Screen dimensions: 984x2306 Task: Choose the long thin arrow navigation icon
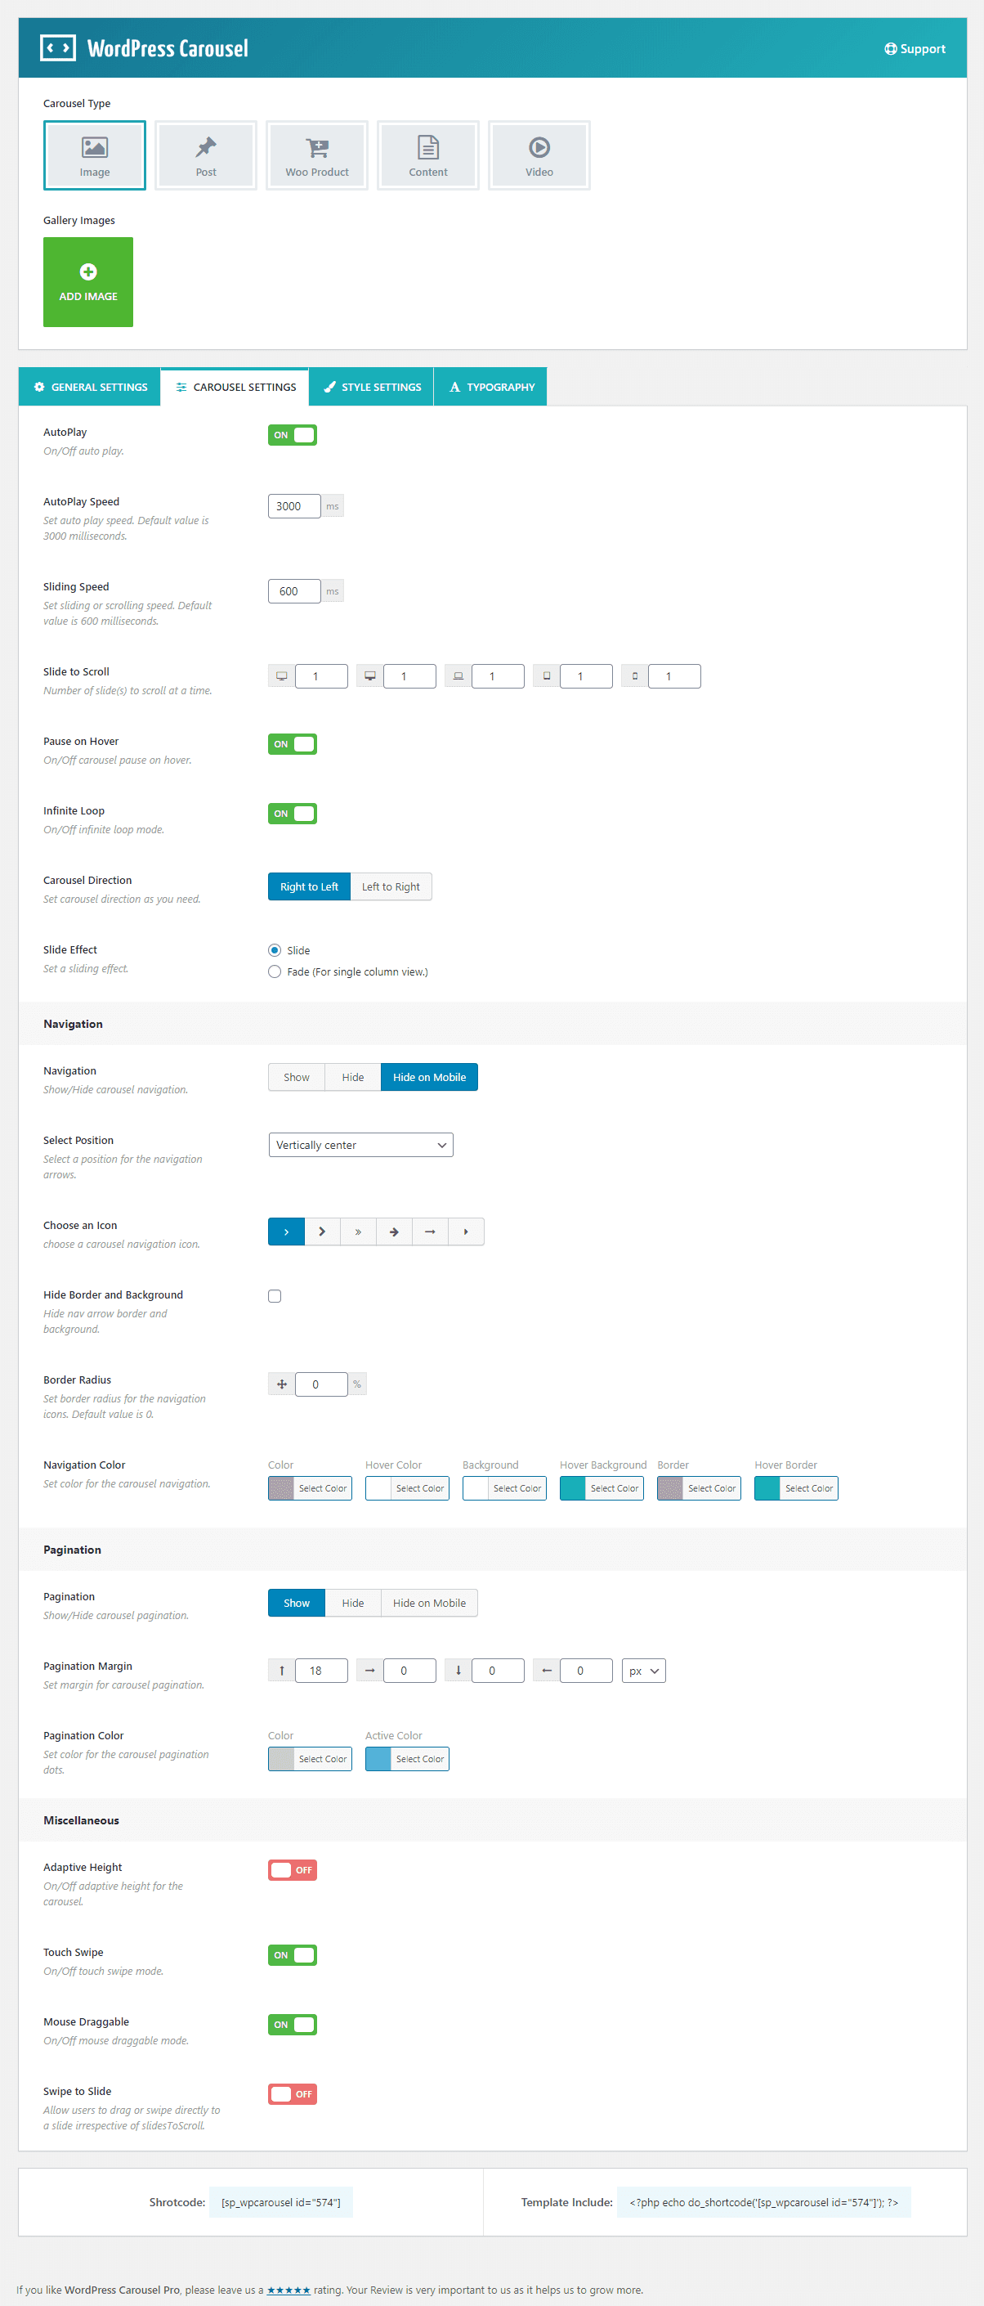pos(429,1232)
